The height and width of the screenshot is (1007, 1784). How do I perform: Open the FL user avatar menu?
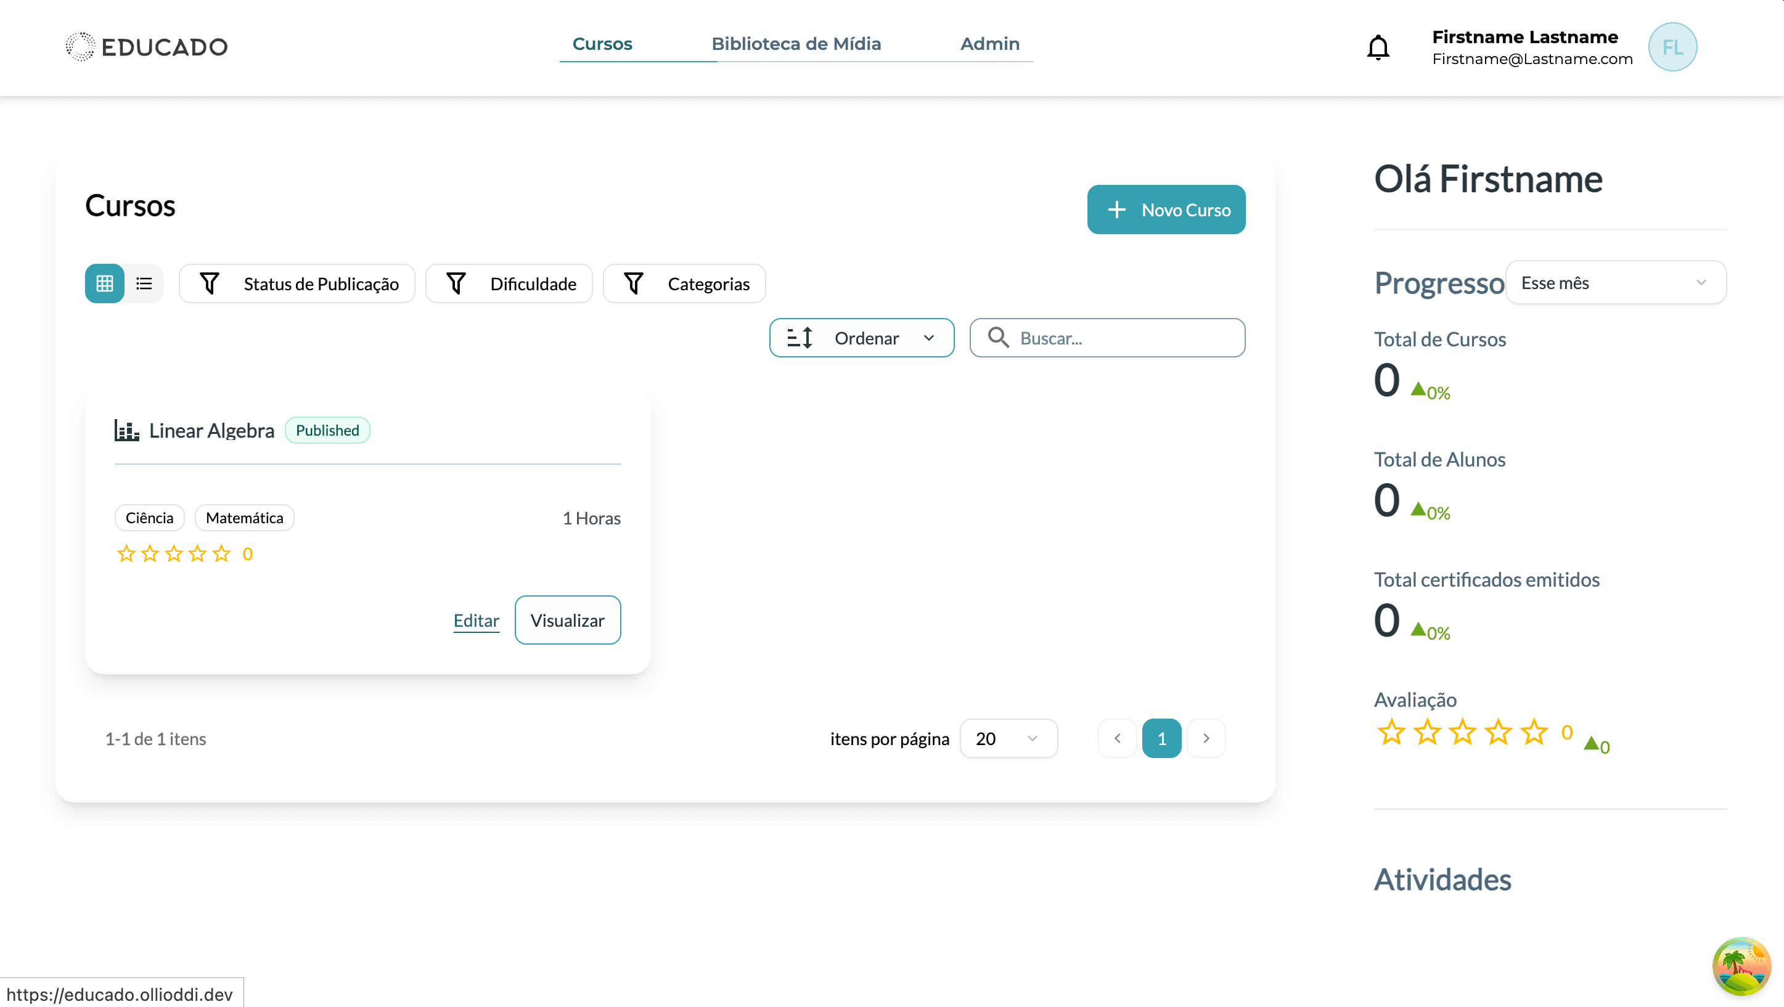tap(1672, 47)
